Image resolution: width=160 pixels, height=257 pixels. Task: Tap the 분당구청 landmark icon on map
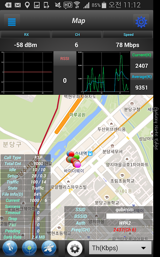(x=132, y=104)
